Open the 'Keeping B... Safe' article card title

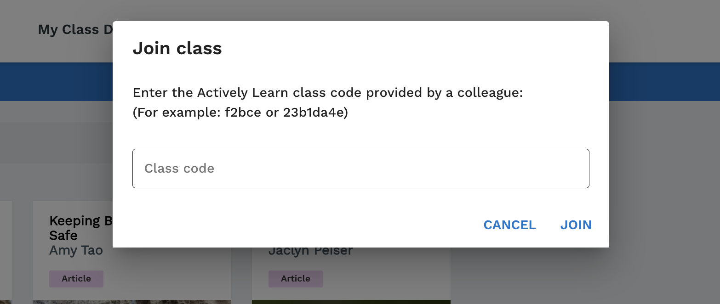coord(81,228)
